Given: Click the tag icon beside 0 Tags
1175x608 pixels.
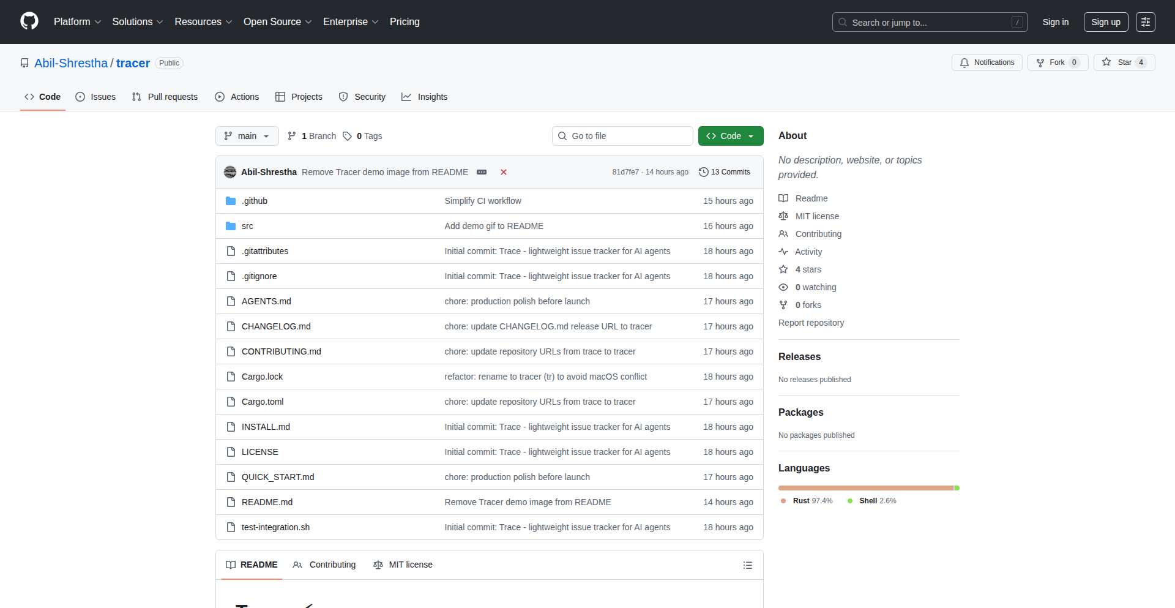Looking at the screenshot, I should [347, 136].
